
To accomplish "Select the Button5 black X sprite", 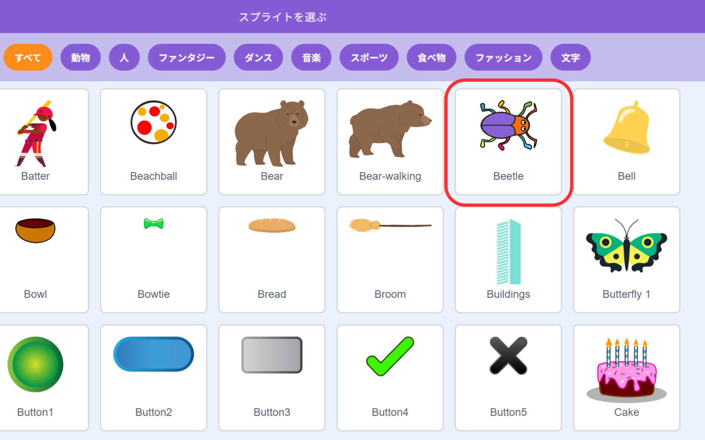I will coord(508,378).
